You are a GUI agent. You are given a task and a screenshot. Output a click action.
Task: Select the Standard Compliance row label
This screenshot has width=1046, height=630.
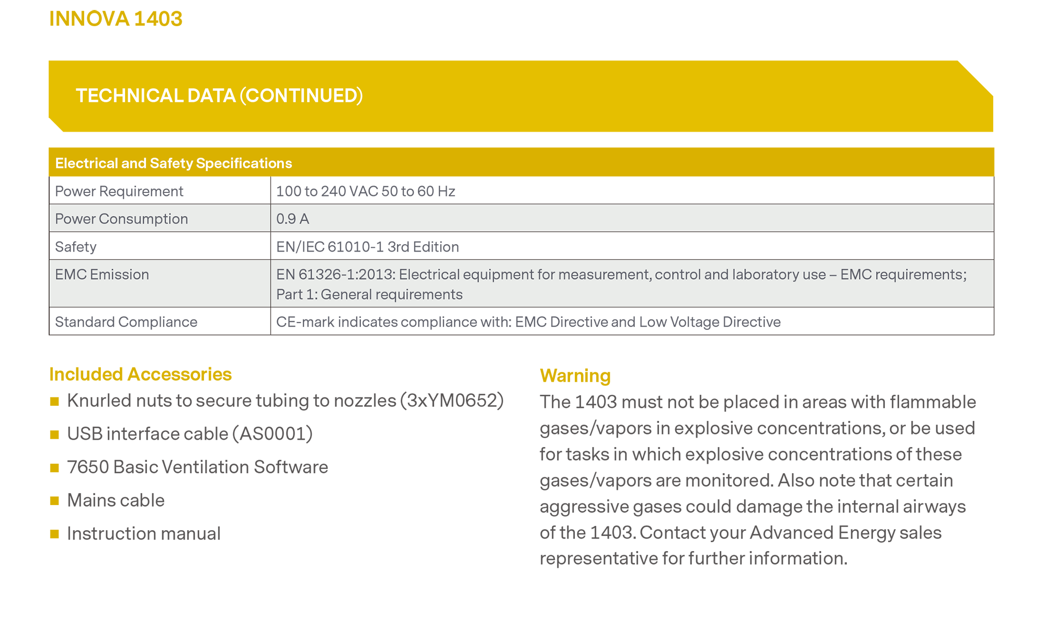tap(126, 322)
